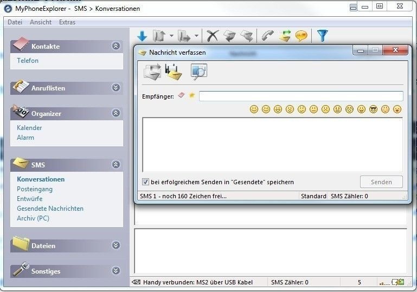Pick recipient from phonebook pink book icon
The height and width of the screenshot is (292, 417).
181,95
